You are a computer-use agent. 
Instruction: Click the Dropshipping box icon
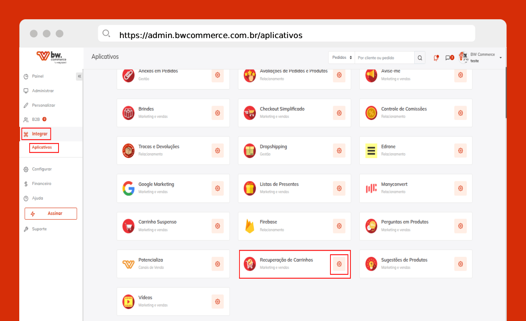pos(250,151)
